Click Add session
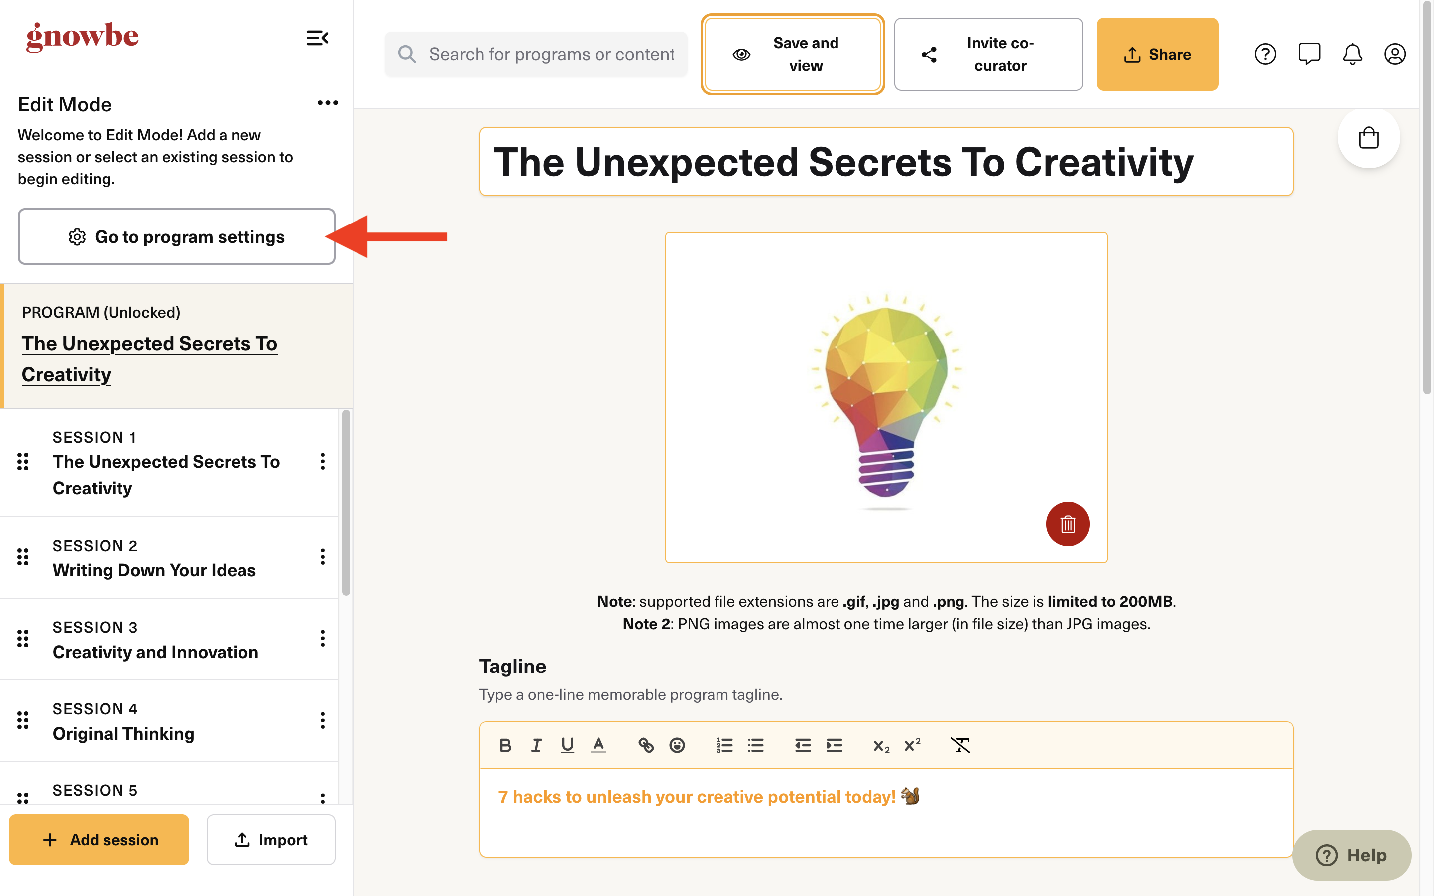This screenshot has height=896, width=1434. 99,840
